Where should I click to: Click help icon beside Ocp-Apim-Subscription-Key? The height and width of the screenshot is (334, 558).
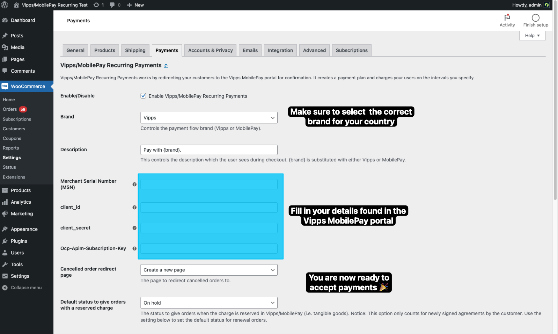pyautogui.click(x=134, y=249)
